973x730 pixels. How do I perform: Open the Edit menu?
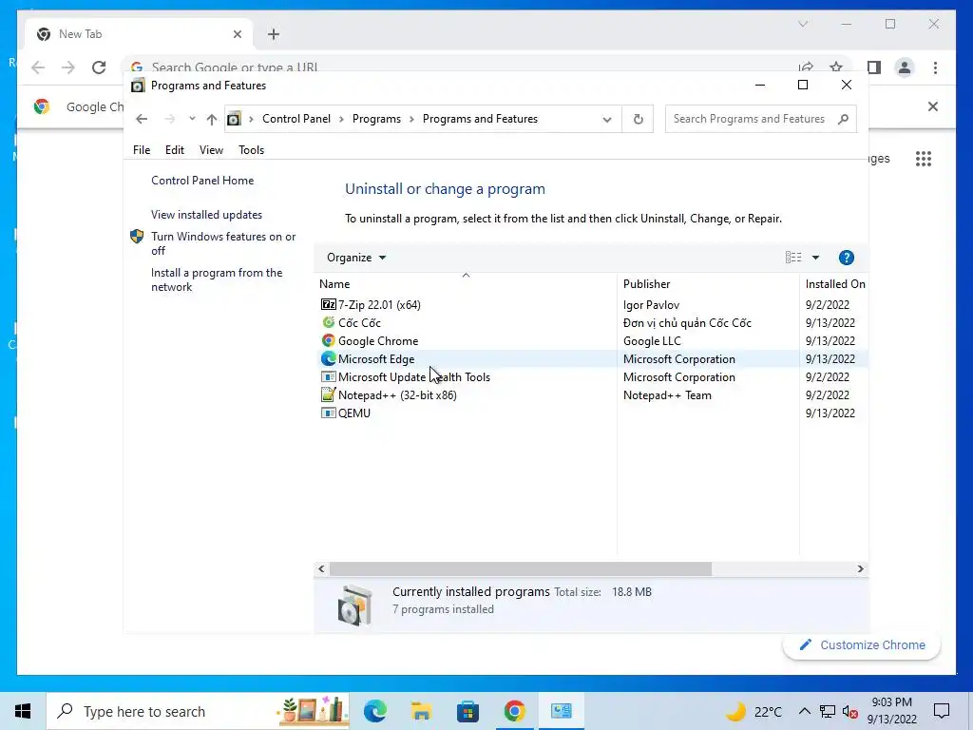pyautogui.click(x=175, y=149)
